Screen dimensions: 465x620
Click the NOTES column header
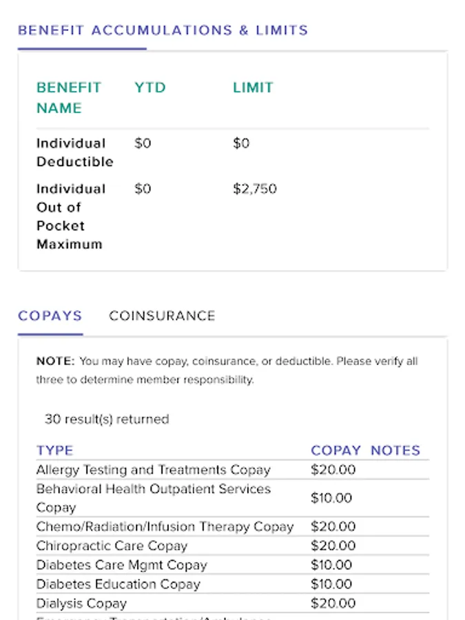click(395, 451)
